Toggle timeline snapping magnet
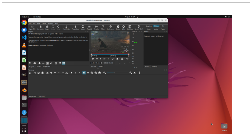This screenshot has height=136, width=252. pos(84,73)
